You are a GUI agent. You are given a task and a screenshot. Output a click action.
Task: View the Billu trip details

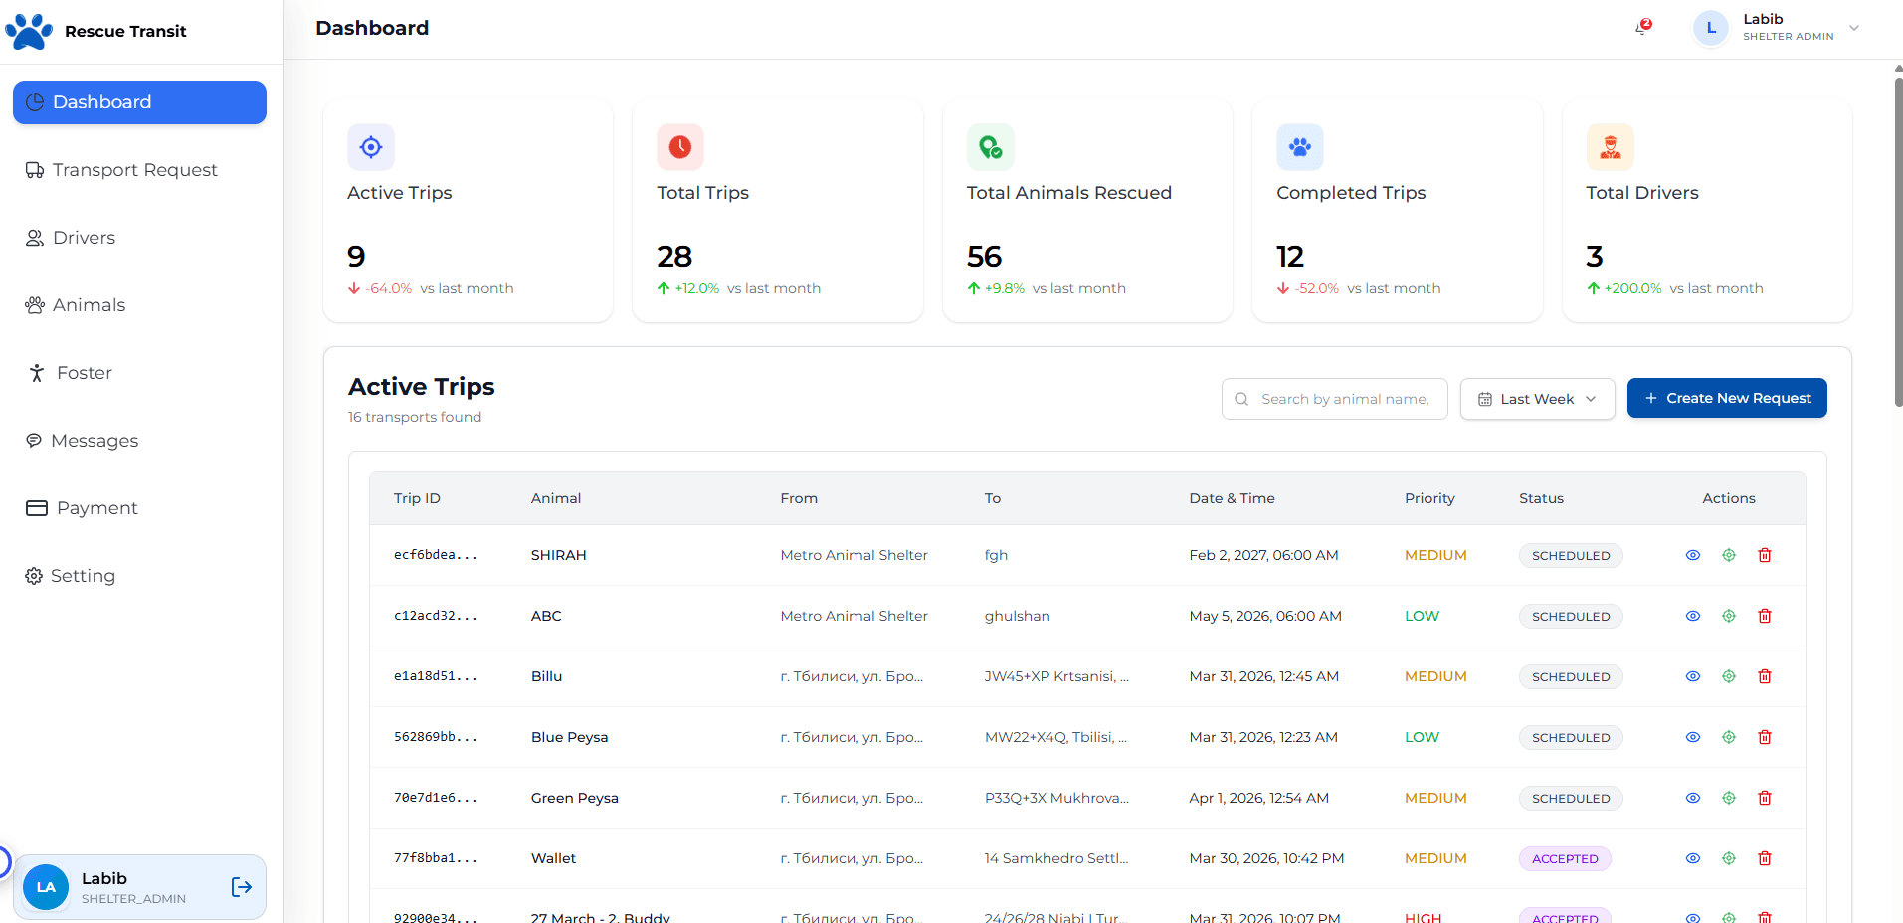tap(1693, 676)
